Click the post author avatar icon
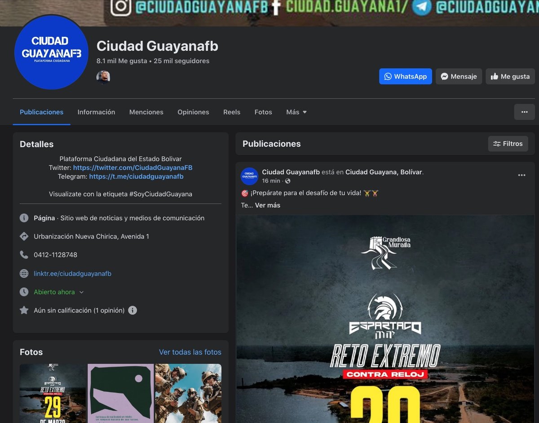The height and width of the screenshot is (423, 539). coord(249,176)
